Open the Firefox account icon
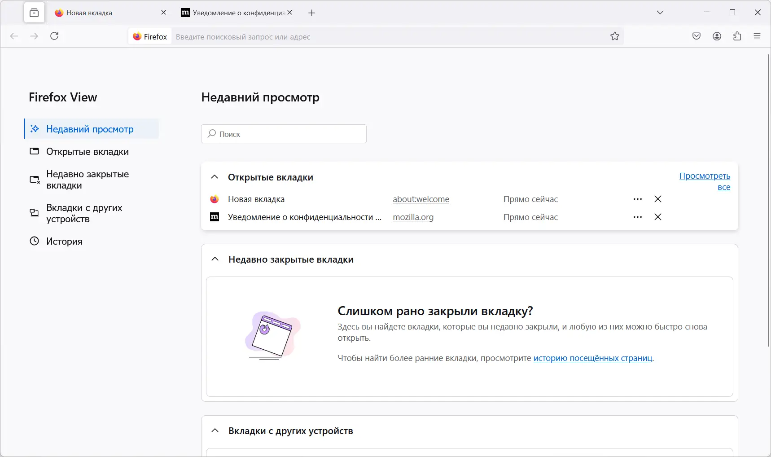This screenshot has width=771, height=457. pos(716,36)
